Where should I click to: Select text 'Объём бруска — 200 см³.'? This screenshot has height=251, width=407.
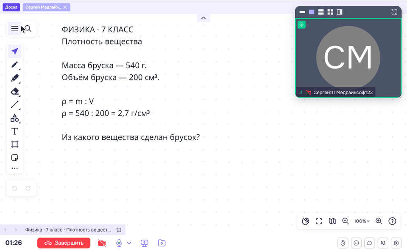[110, 77]
